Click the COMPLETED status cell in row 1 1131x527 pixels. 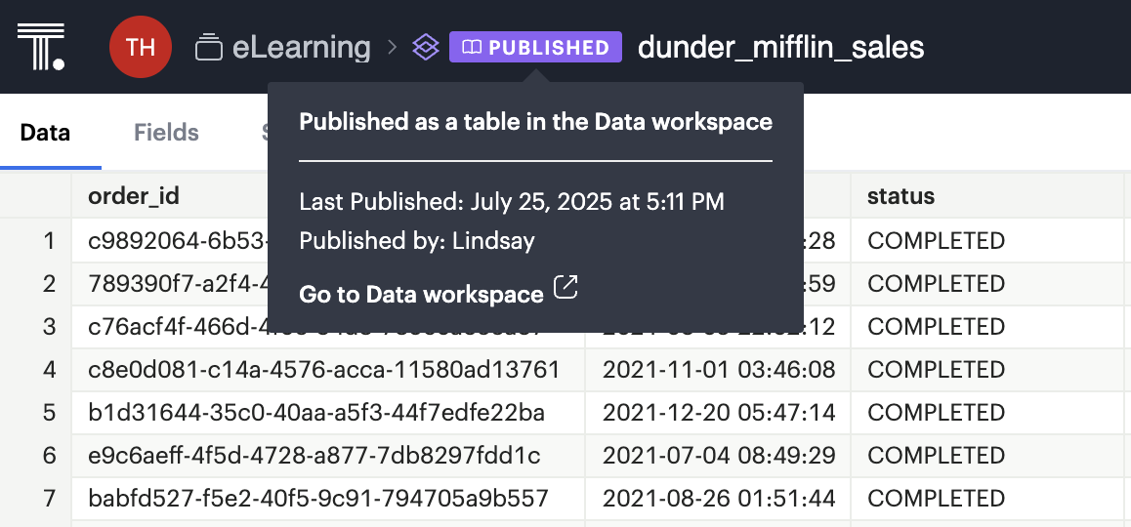[936, 241]
